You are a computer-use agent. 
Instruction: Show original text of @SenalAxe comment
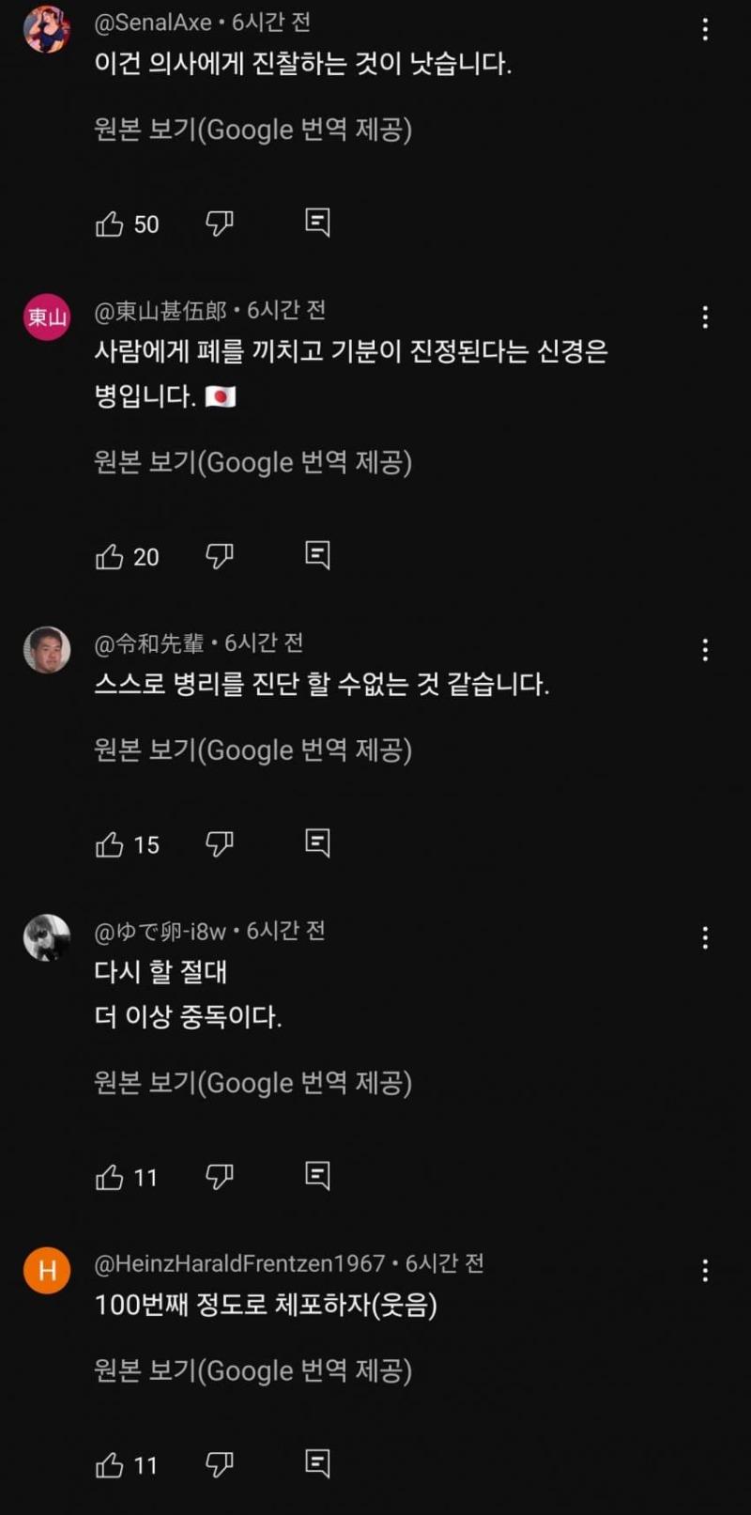coord(253,129)
